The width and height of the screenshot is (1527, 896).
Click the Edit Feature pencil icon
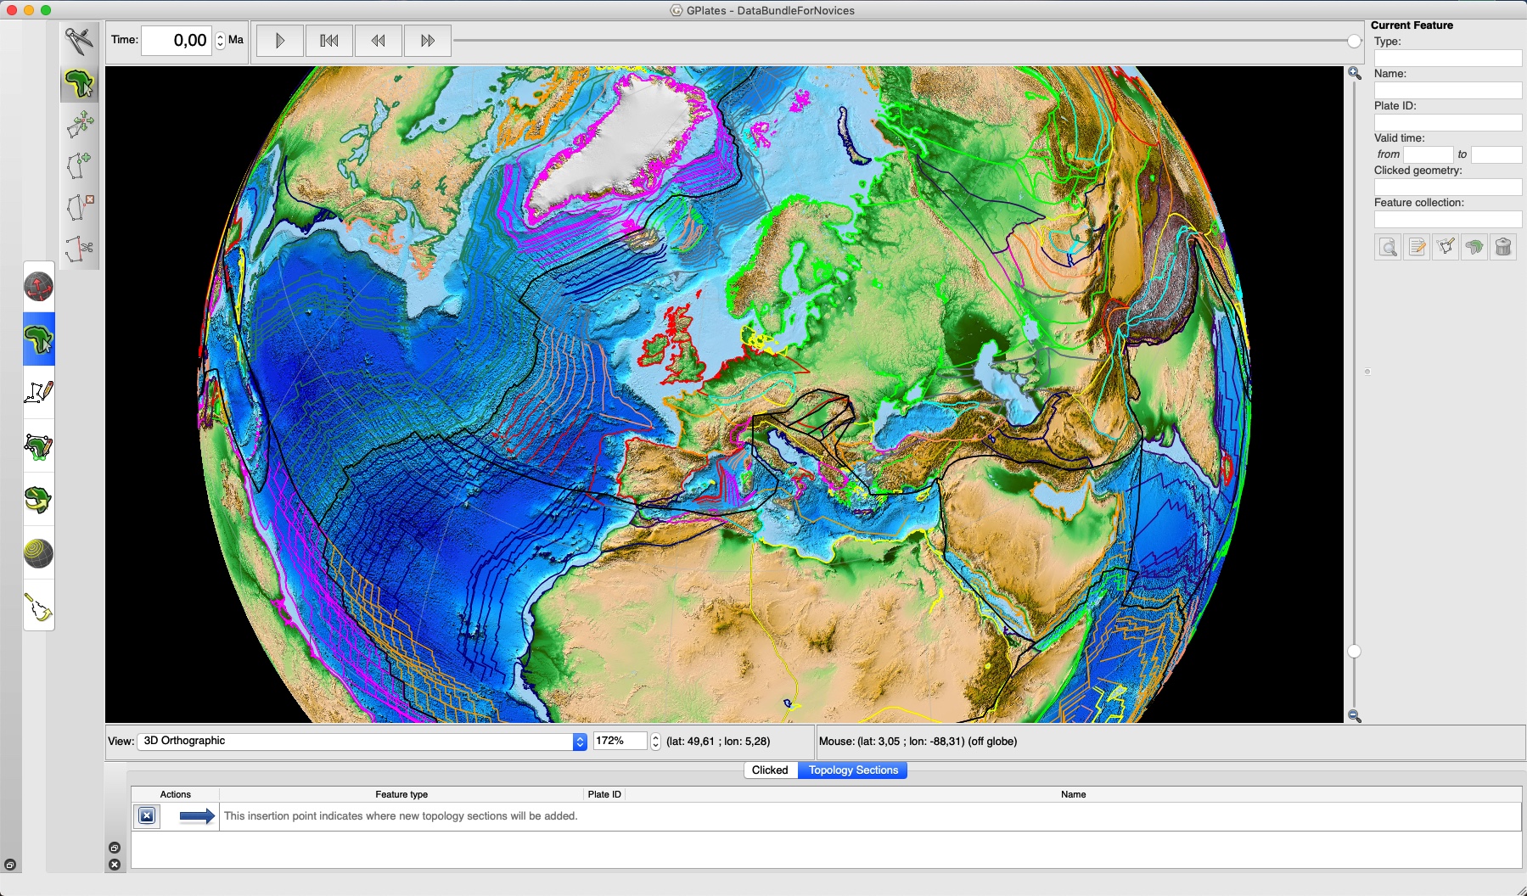1417,247
